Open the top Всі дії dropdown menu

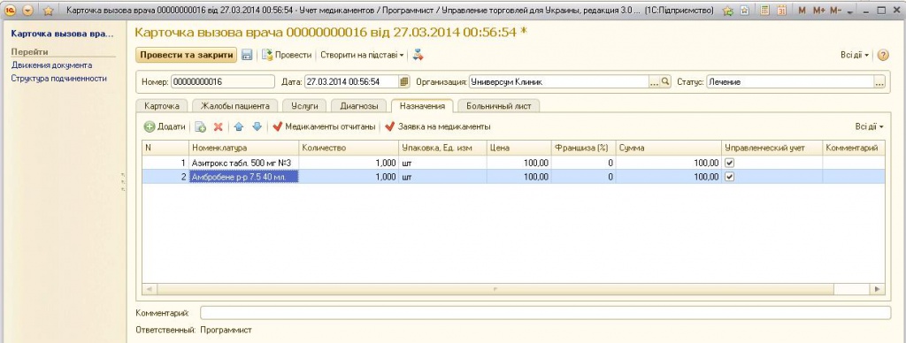[855, 55]
